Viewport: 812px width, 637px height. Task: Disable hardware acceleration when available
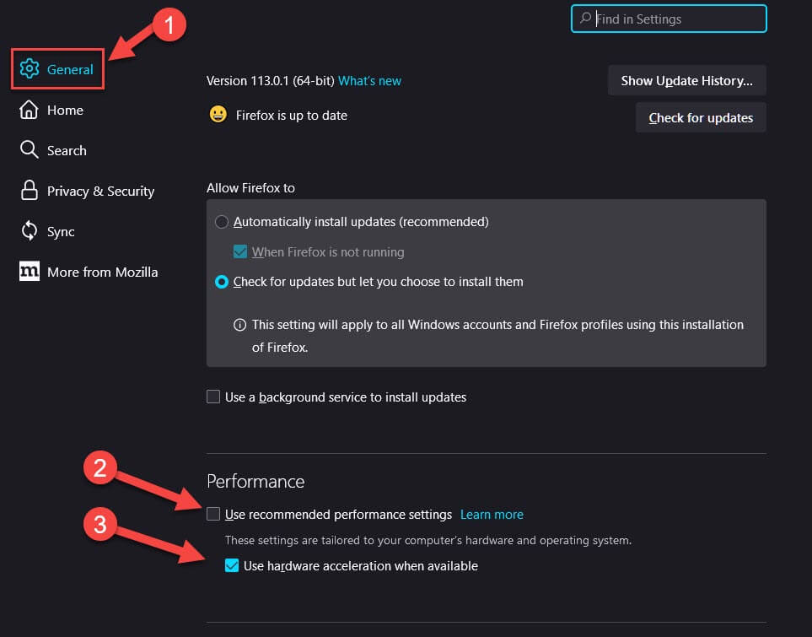click(x=232, y=565)
